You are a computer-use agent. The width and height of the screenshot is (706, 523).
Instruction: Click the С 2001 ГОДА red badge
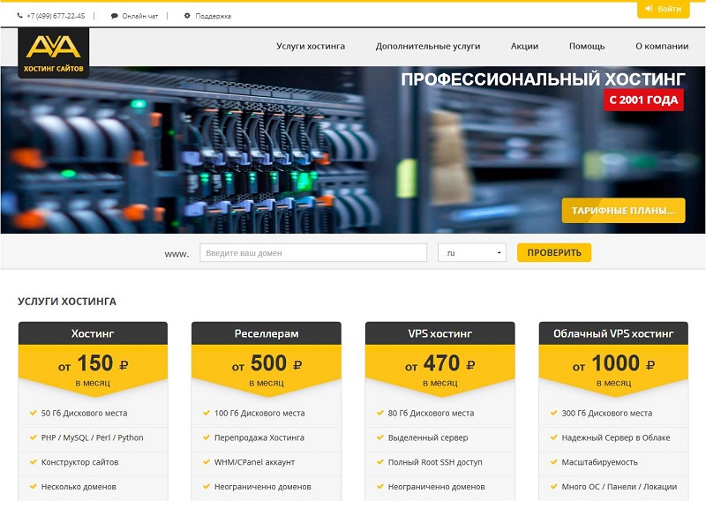click(643, 100)
